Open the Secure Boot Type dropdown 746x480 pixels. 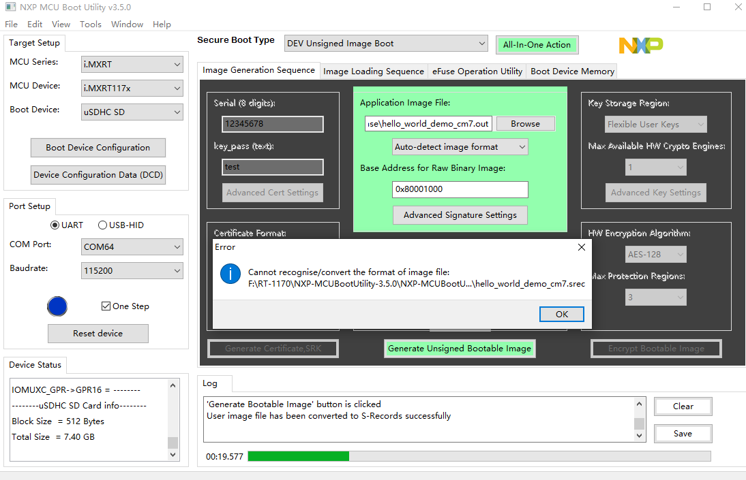386,44
